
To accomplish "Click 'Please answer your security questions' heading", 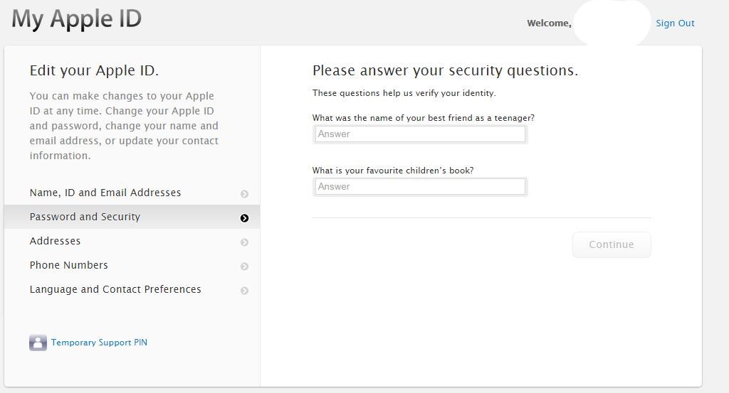I will click(446, 70).
